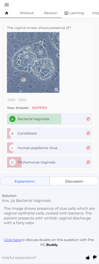Click strike-out icon for Candidiasis
The height and width of the screenshot is (264, 99).
(88, 133)
